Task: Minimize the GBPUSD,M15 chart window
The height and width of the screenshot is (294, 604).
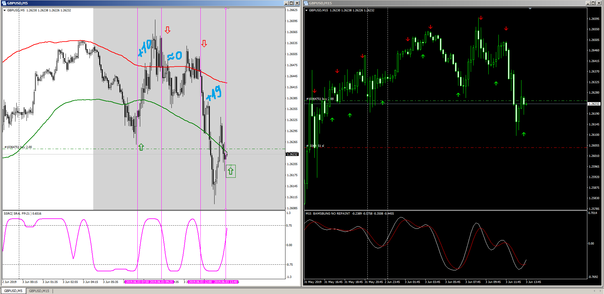Action: point(588,3)
